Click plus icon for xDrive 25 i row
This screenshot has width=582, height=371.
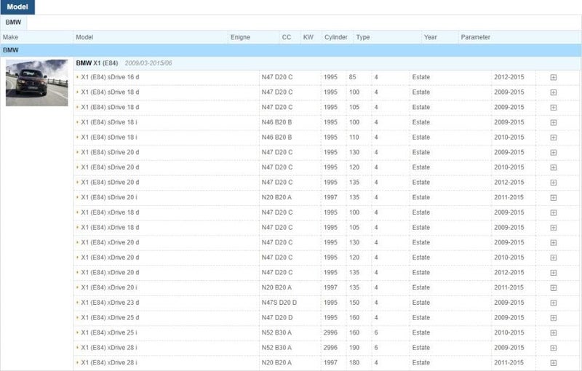pyautogui.click(x=553, y=333)
